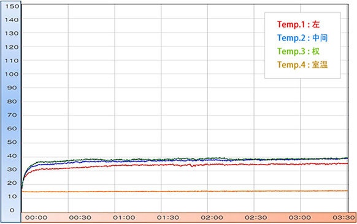Viewport: 357px width, 224px height.
Task: Click the 50 y-axis label
Action: click(12, 142)
